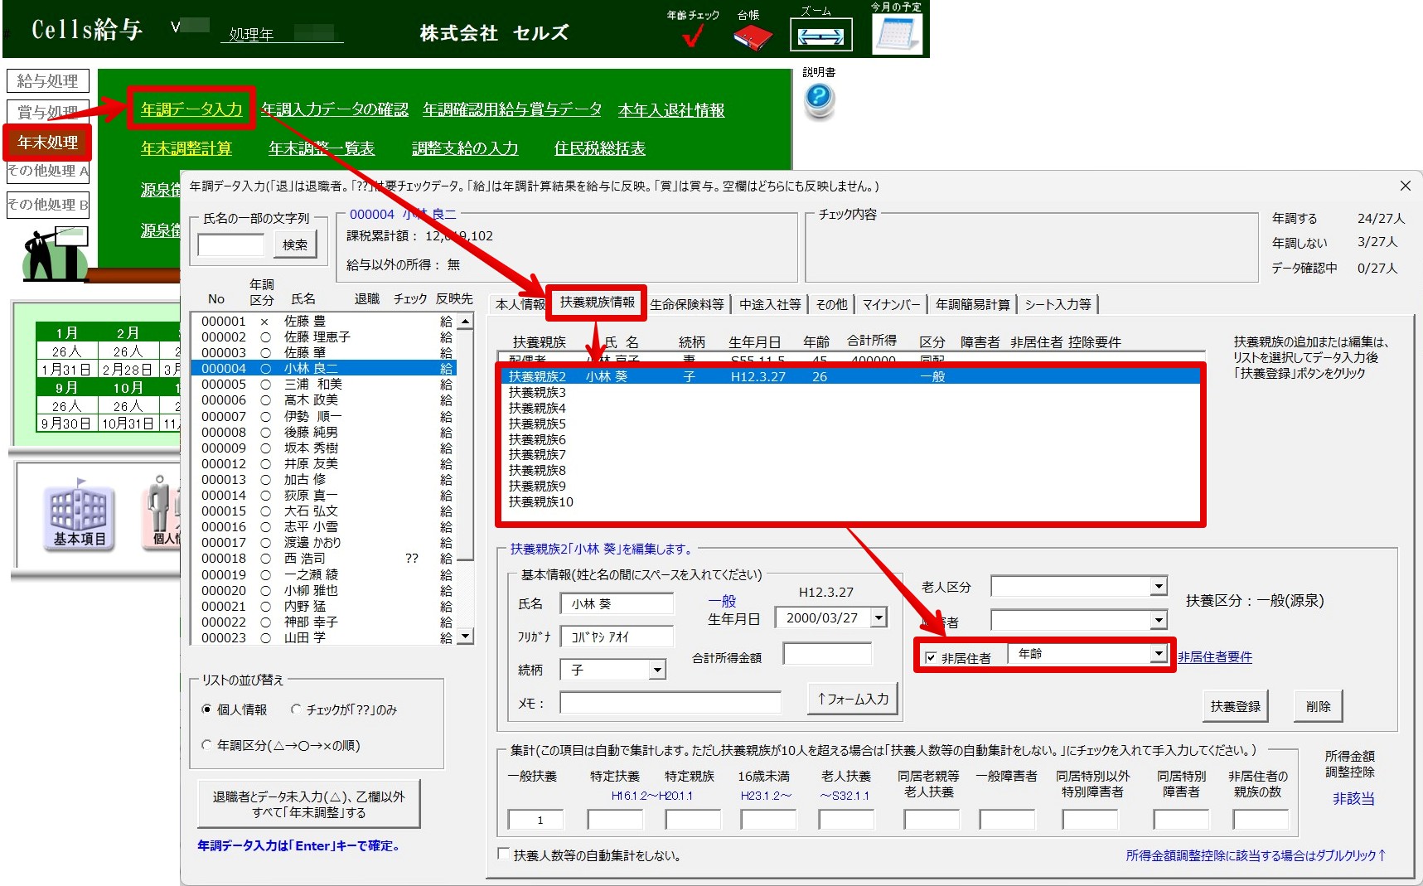Open the 基本項目 building icon

coord(79,518)
